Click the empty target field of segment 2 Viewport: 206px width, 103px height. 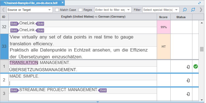tap(83, 83)
